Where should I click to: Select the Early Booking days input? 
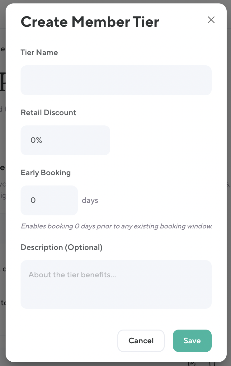[x=49, y=200]
